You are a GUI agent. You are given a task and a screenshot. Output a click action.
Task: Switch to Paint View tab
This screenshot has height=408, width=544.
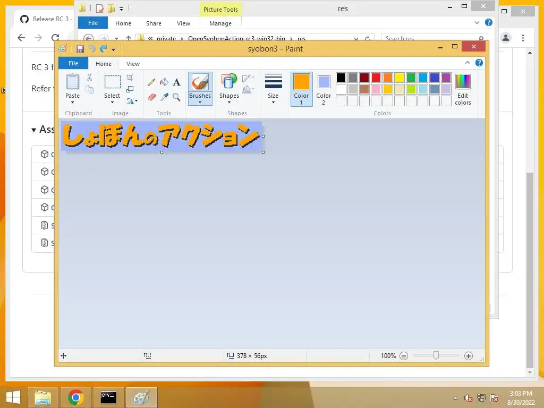coord(133,64)
